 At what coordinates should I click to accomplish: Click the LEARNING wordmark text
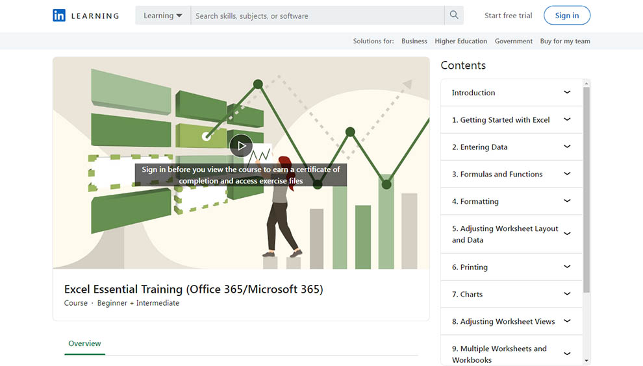[95, 16]
